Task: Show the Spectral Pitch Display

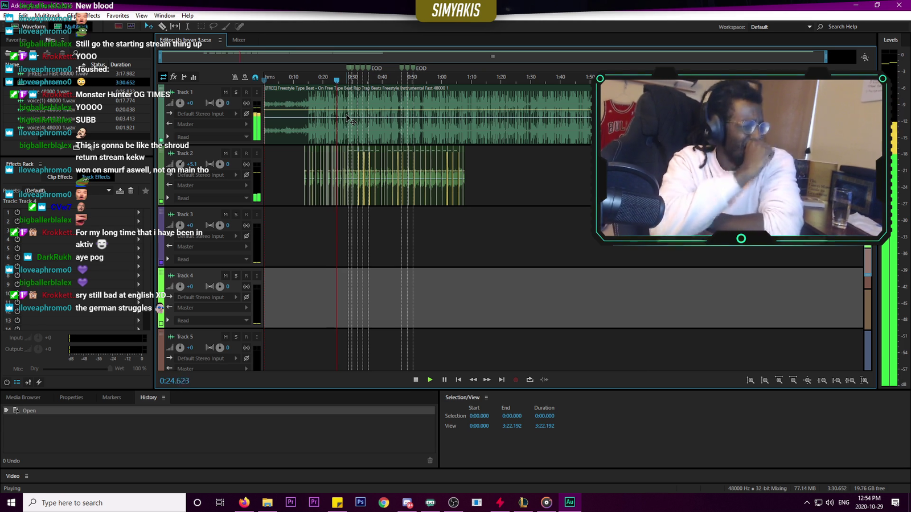Action: (131, 26)
